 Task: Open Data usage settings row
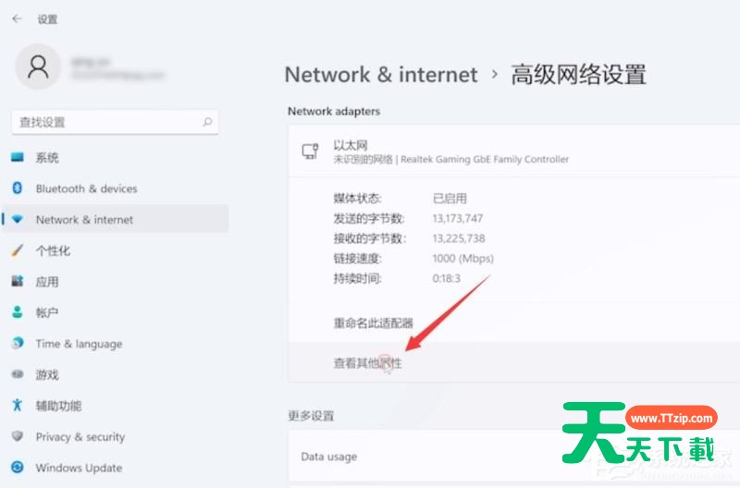pos(514,456)
